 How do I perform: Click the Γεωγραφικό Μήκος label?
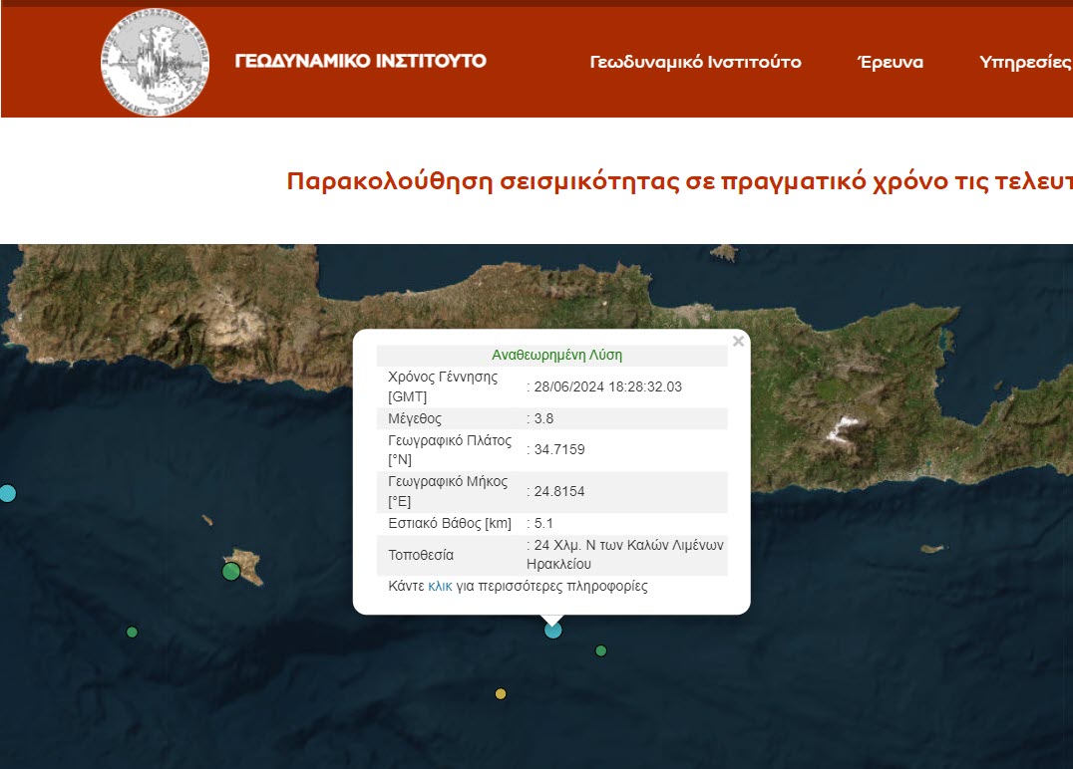click(448, 491)
